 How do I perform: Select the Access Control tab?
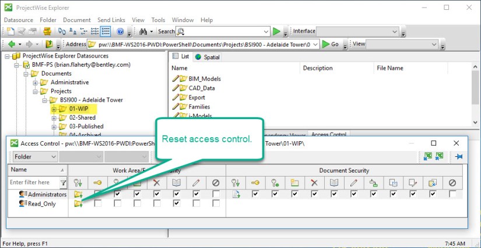(329, 134)
